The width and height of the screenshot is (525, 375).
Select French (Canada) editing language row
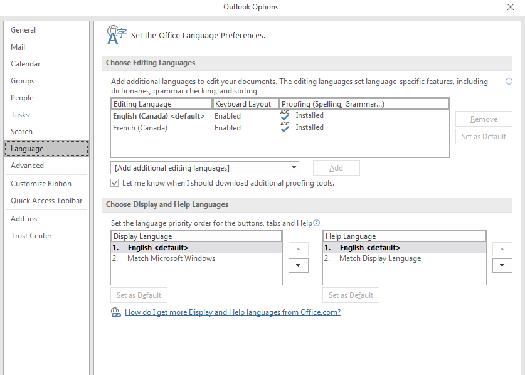click(280, 127)
